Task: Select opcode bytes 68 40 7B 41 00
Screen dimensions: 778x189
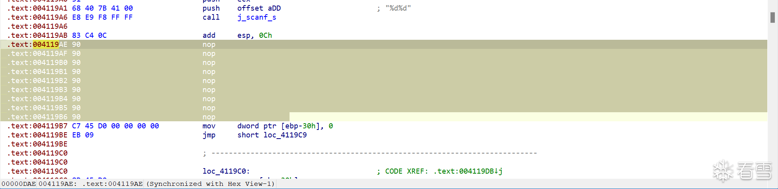Action: point(102,8)
